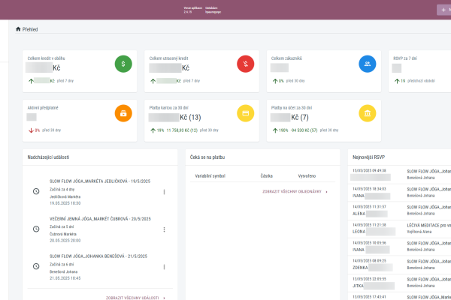
Task: Click the date text 20.05.2025 20:00
Action: [65, 240]
